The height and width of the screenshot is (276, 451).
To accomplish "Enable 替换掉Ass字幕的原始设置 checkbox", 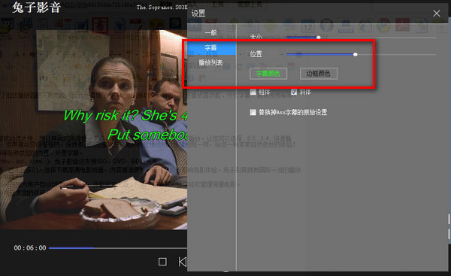I will coord(253,112).
